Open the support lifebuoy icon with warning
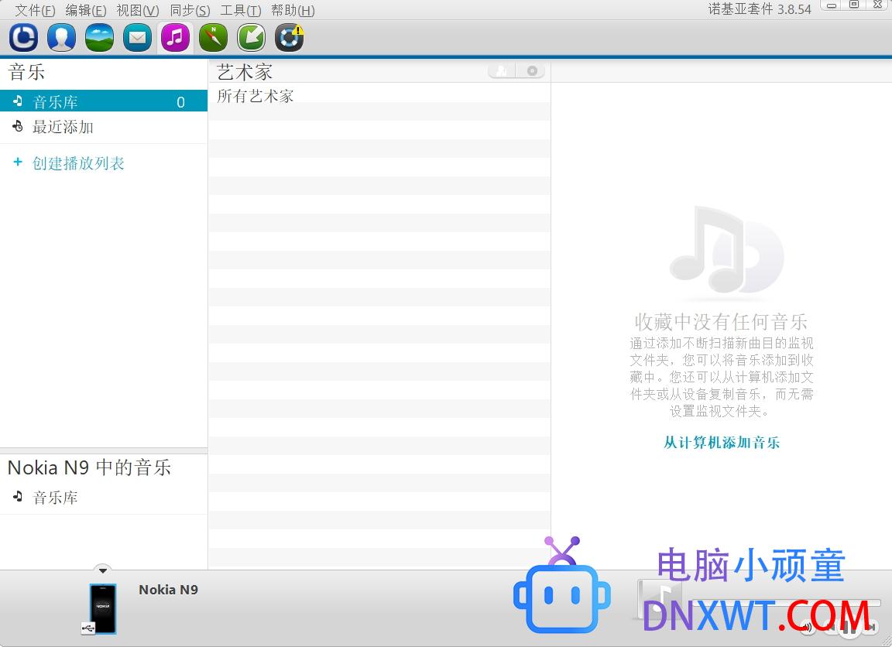The image size is (892, 647). pyautogui.click(x=290, y=37)
